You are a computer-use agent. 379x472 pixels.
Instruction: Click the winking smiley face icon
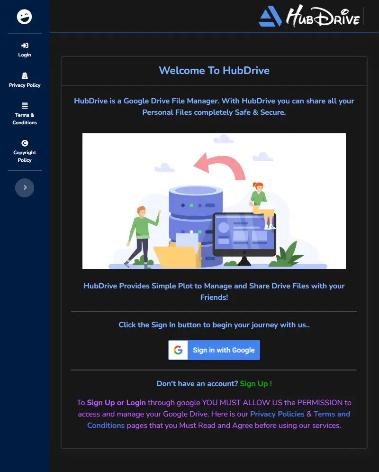coord(24,17)
